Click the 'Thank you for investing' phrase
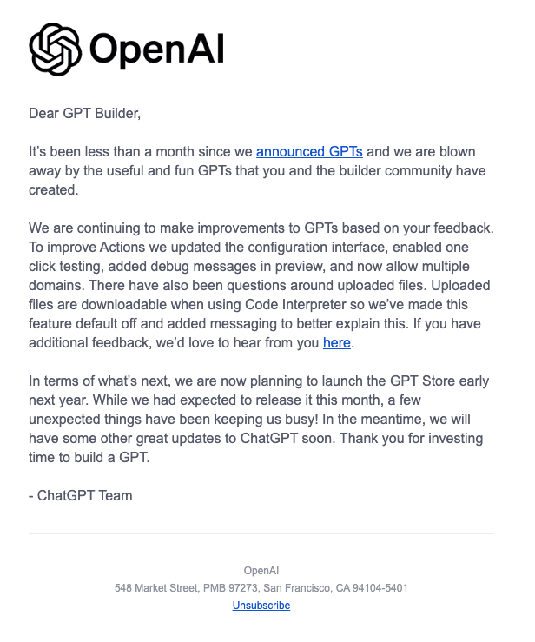The image size is (535, 642). click(x=411, y=439)
